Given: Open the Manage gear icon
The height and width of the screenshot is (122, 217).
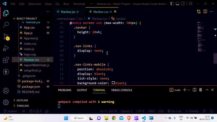Looking at the screenshot, I should pyautogui.click(x=6, y=102).
